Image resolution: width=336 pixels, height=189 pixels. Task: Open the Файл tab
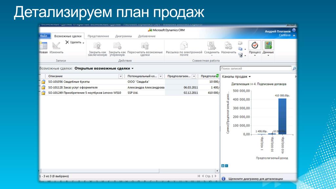click(x=44, y=36)
